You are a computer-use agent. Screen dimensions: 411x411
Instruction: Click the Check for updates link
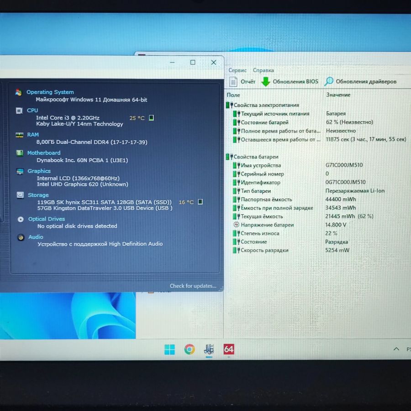pos(193,286)
